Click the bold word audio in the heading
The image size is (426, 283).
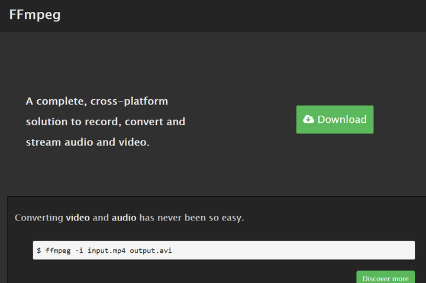pyautogui.click(x=124, y=217)
